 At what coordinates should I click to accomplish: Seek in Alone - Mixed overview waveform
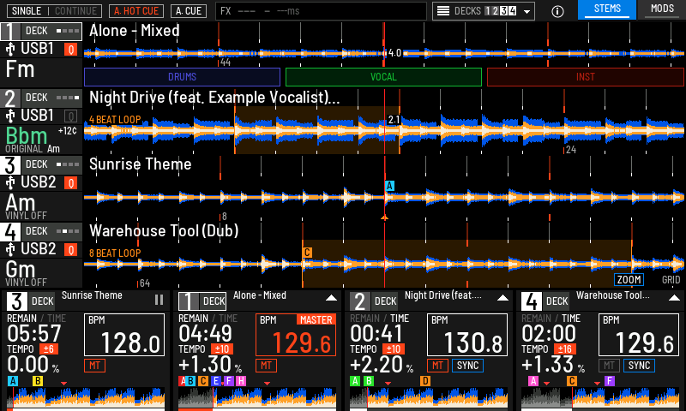click(x=257, y=398)
